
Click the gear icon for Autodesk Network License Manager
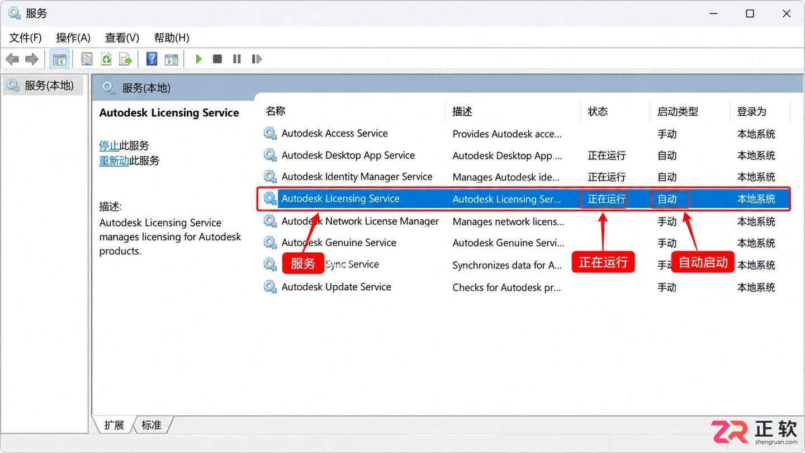270,221
